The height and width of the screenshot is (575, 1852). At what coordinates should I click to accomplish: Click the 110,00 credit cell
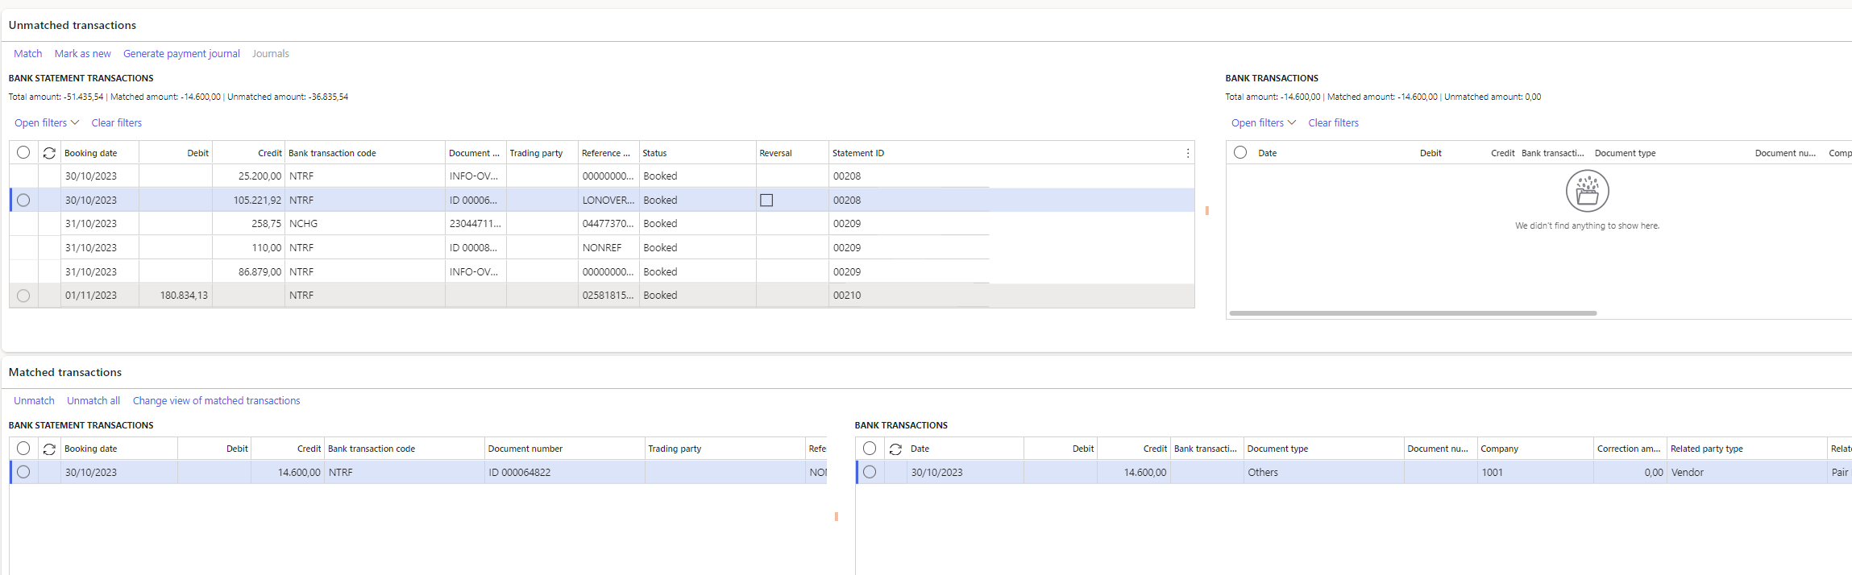[248, 247]
